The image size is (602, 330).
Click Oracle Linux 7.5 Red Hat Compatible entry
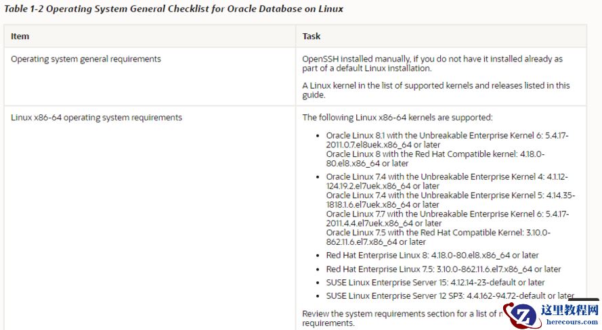click(438, 237)
